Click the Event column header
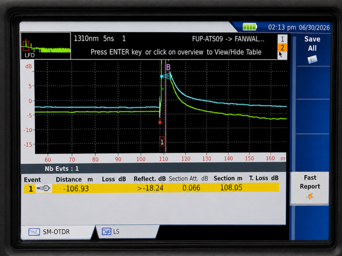Screen dimensions: 342x256 click(x=32, y=180)
